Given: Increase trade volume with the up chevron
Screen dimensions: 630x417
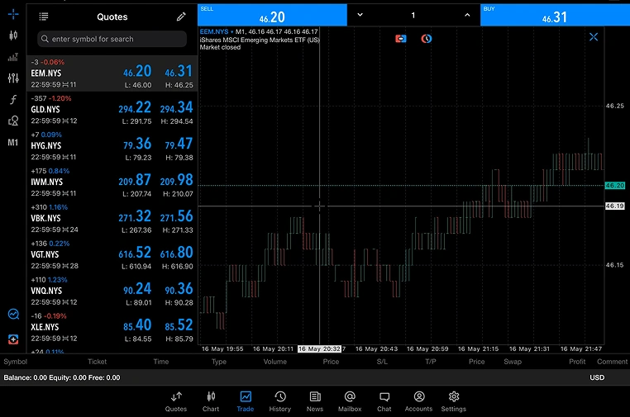Looking at the screenshot, I should point(467,15).
